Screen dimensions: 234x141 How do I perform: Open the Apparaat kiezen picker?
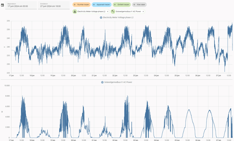pos(101,5)
